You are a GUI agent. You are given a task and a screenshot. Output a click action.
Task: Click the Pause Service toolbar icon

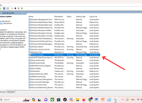(x=19, y=8)
